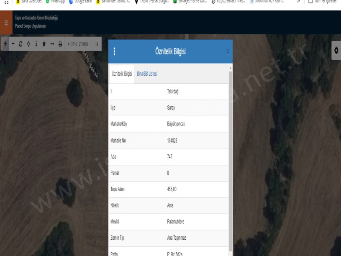
Task: Click the refresh map icon
Action: (x=21, y=44)
